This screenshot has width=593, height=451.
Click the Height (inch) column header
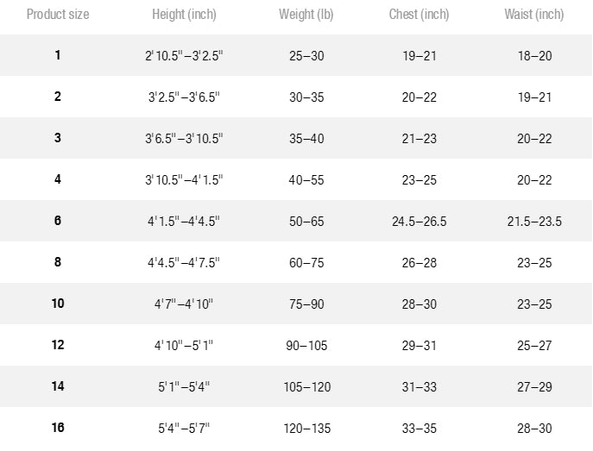184,15
